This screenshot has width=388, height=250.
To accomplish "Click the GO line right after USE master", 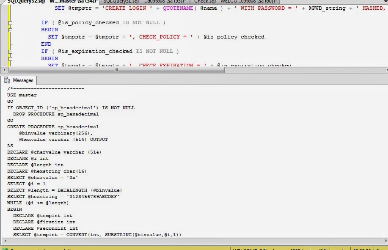I will point(10,102).
